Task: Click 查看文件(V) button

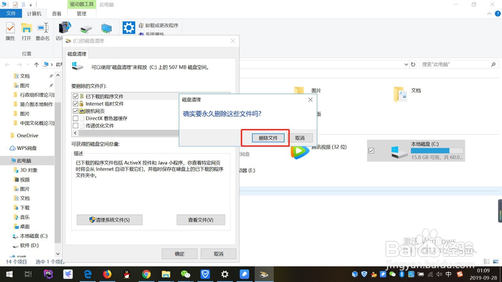Action: pos(201,220)
